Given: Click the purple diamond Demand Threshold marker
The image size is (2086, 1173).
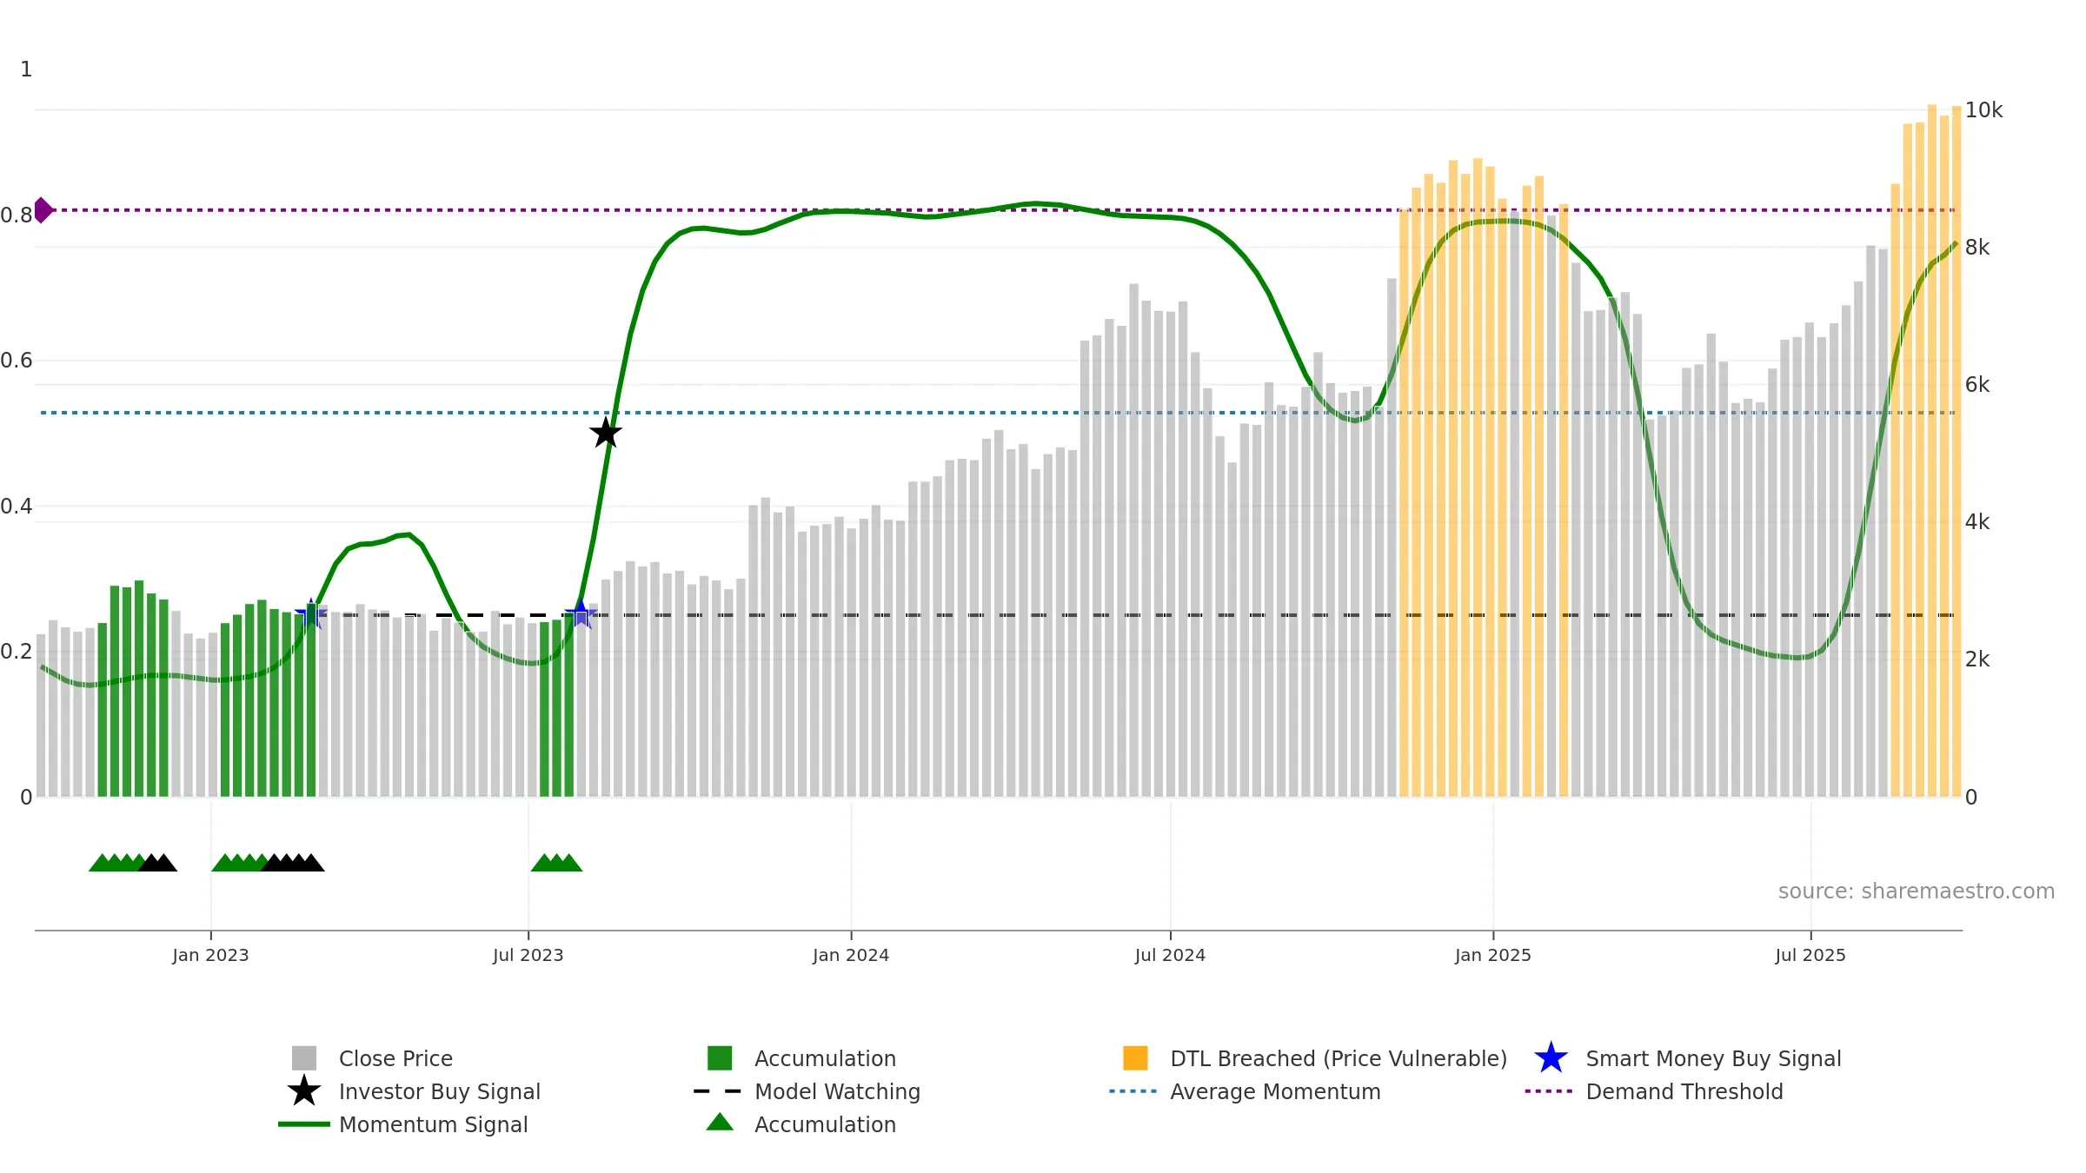Looking at the screenshot, I should coord(43,210).
